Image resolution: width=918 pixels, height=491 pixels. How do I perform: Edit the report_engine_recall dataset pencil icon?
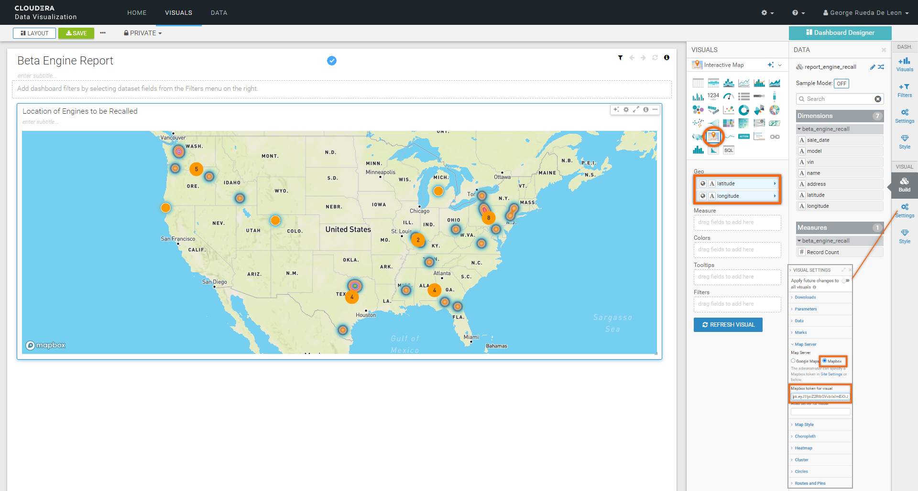pyautogui.click(x=873, y=67)
